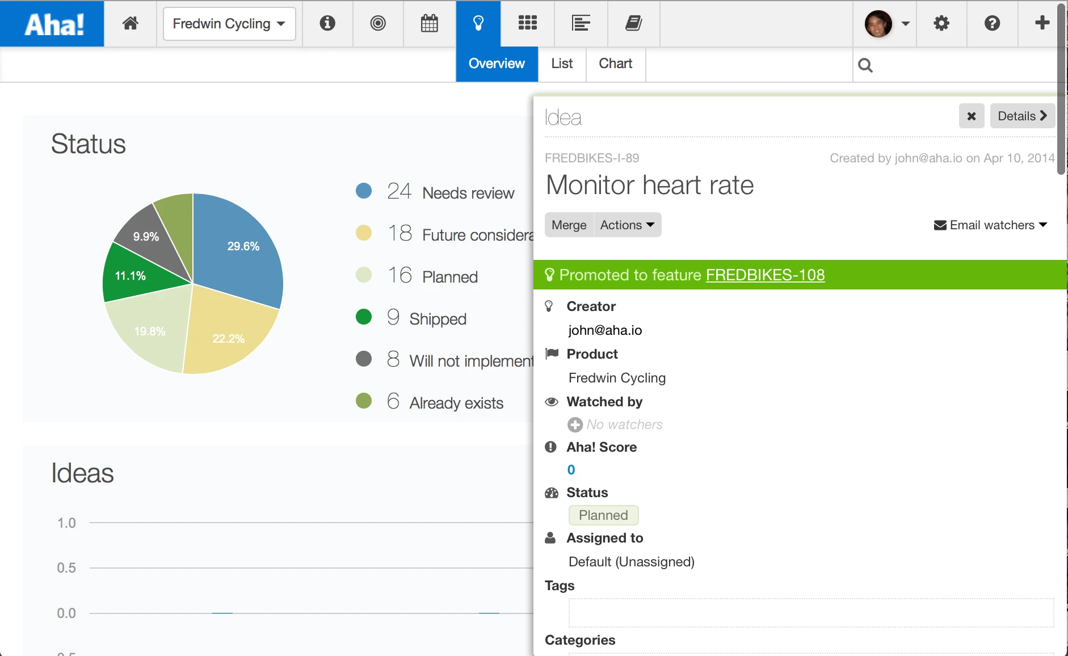Open the help question mark icon
Viewport: 1068px width, 656px height.
tap(992, 23)
